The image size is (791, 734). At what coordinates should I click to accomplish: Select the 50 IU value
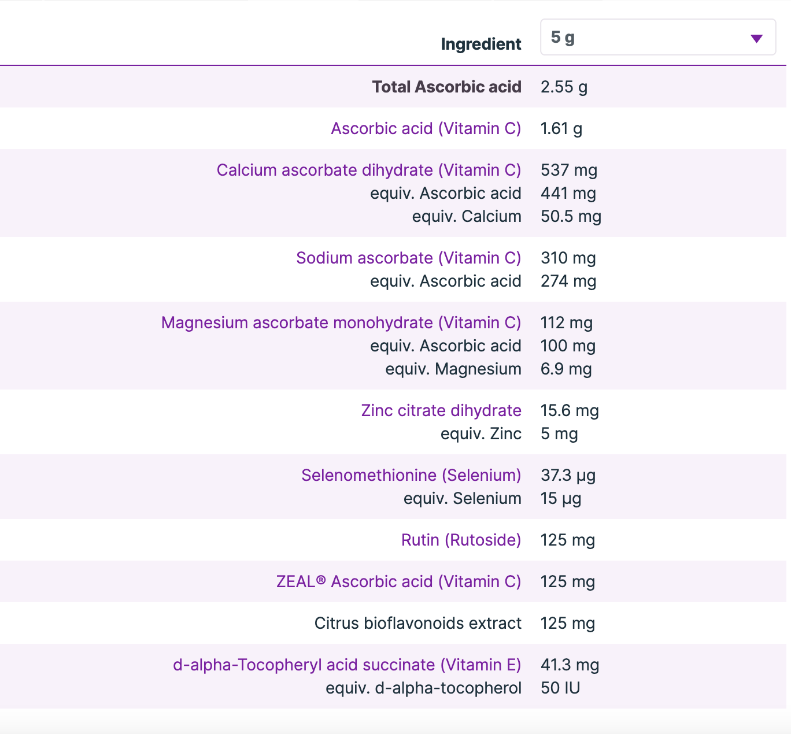click(x=560, y=688)
